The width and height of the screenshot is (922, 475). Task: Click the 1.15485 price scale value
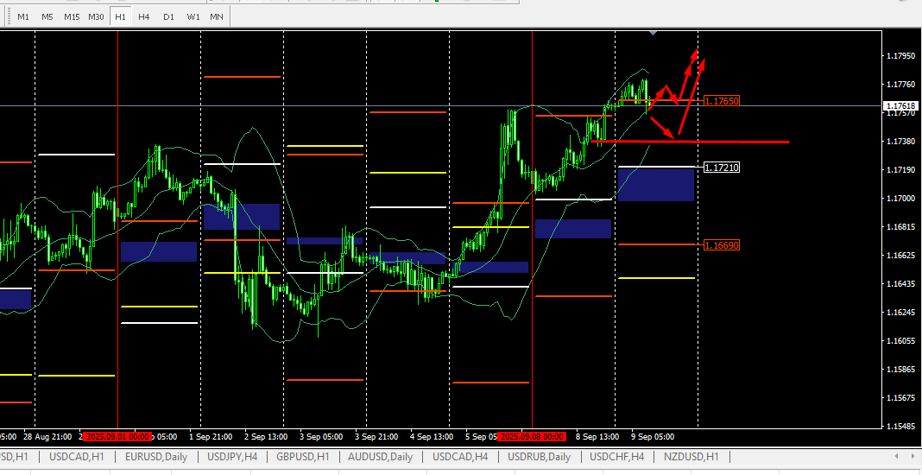900,426
